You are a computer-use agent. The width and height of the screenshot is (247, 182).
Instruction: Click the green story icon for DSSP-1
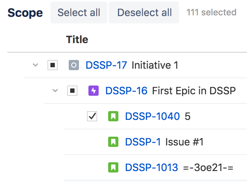(x=113, y=142)
